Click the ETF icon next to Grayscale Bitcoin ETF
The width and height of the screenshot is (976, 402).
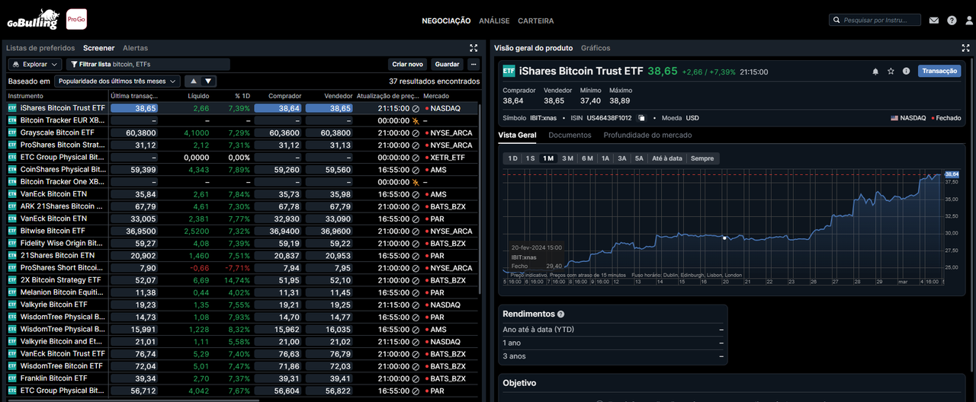tap(12, 132)
